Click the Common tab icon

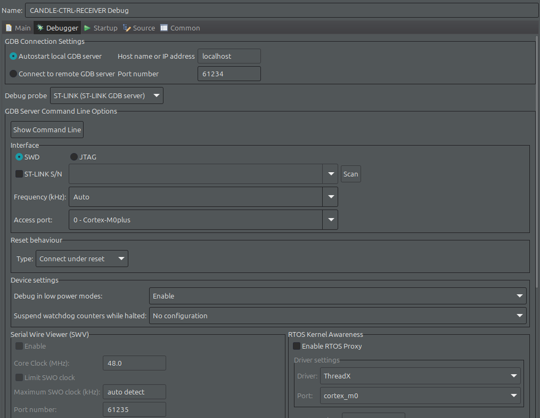tap(164, 28)
